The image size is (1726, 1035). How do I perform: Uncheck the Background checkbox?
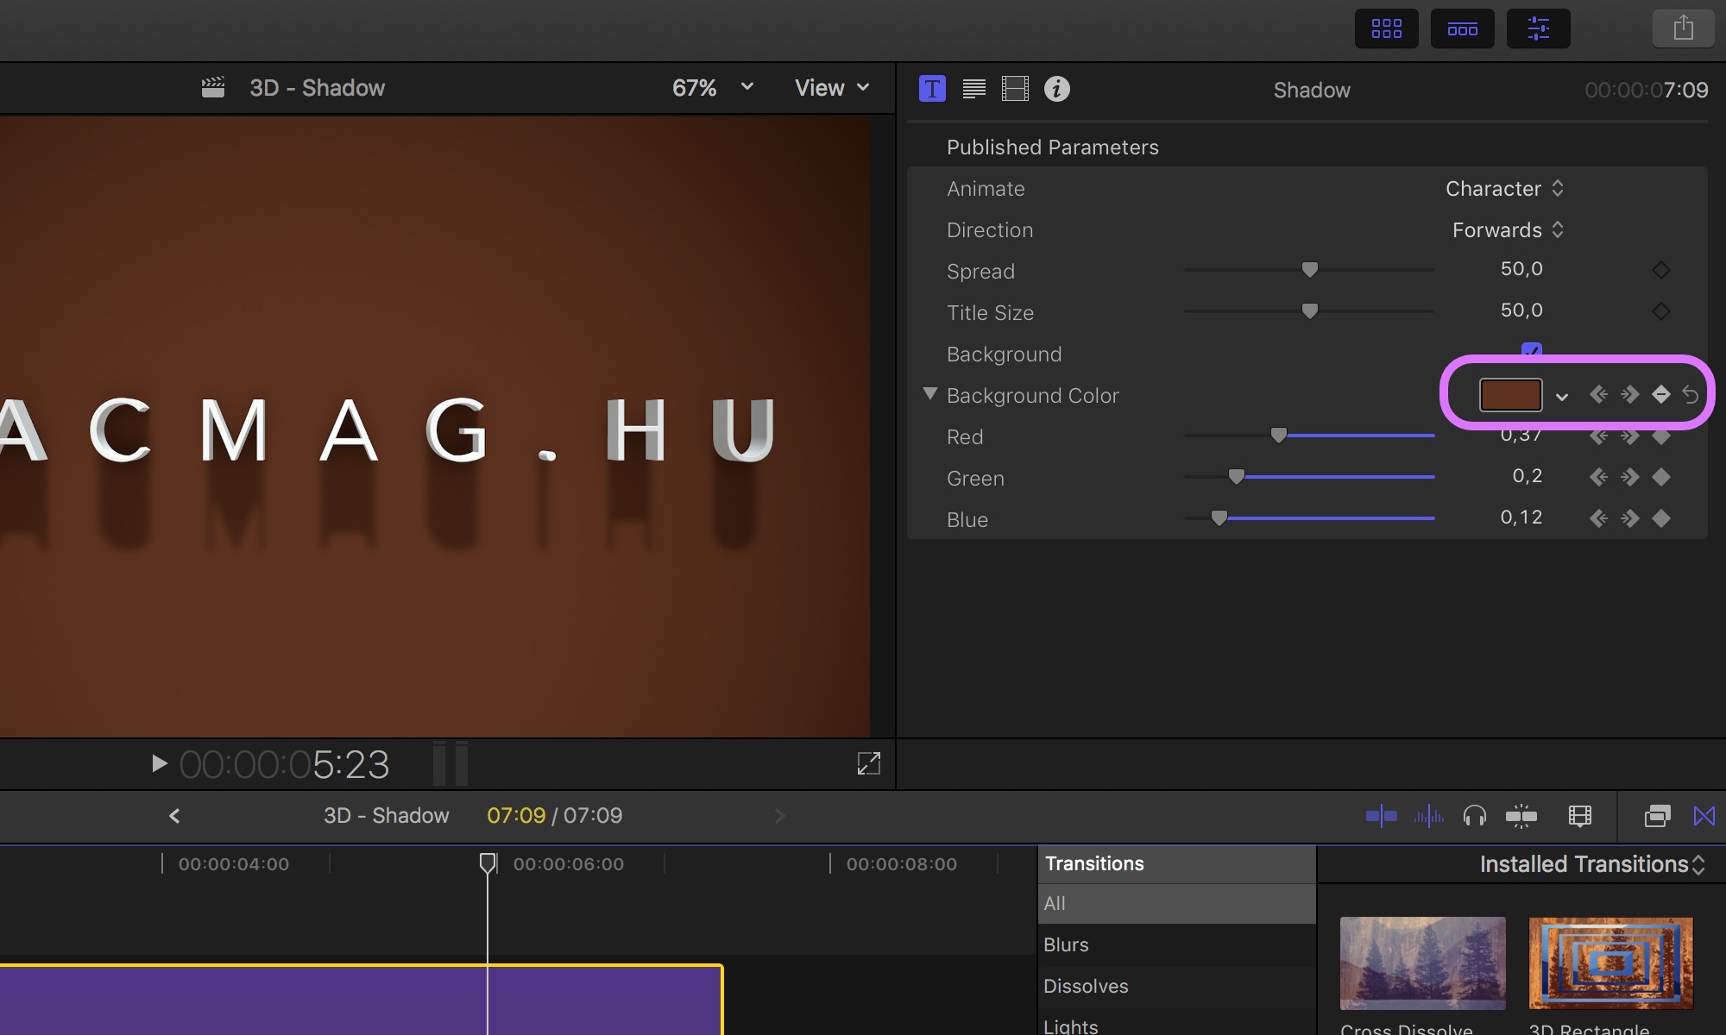click(x=1532, y=350)
